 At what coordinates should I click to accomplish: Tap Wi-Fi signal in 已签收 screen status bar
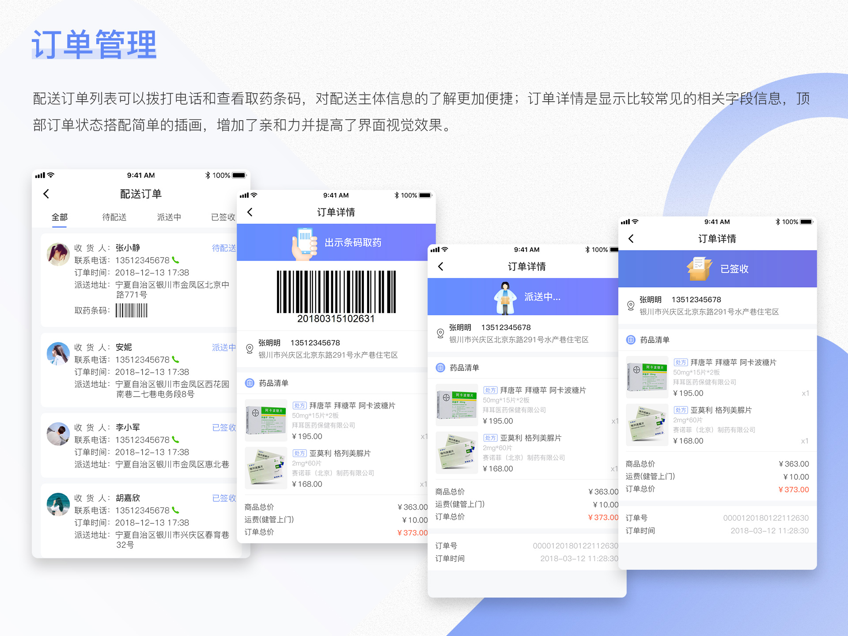635,222
